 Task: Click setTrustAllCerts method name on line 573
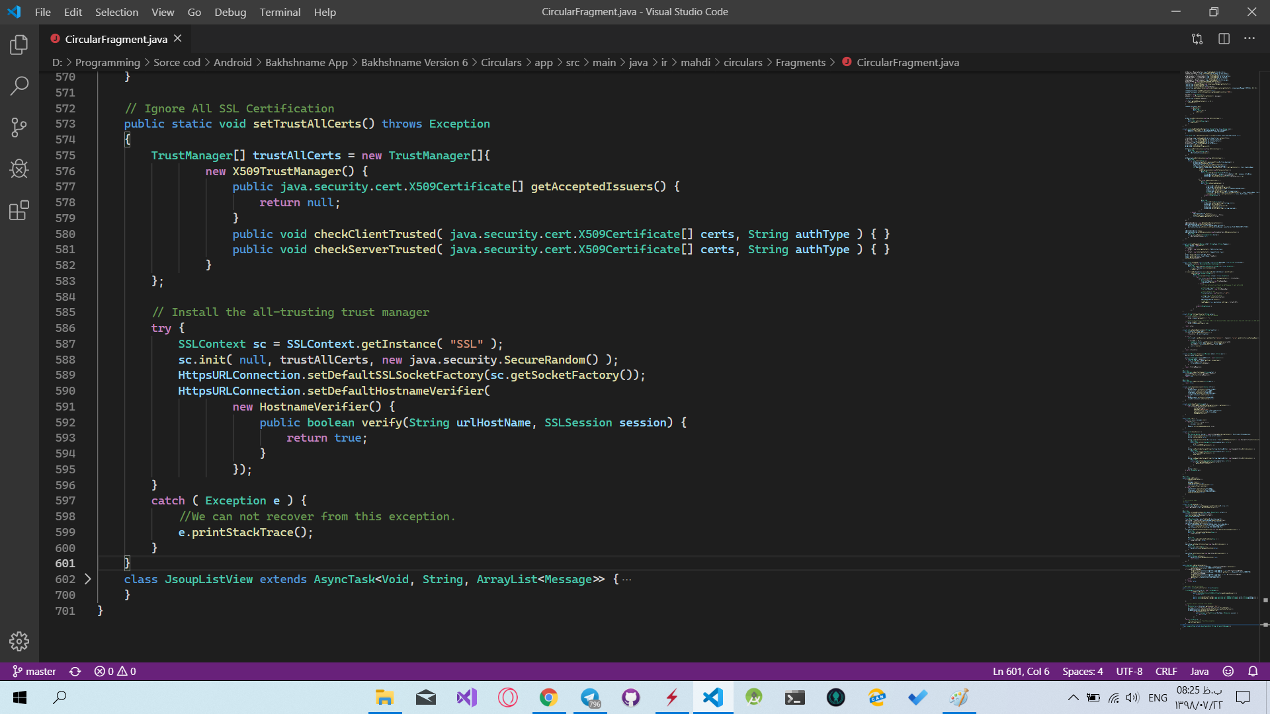click(x=307, y=124)
